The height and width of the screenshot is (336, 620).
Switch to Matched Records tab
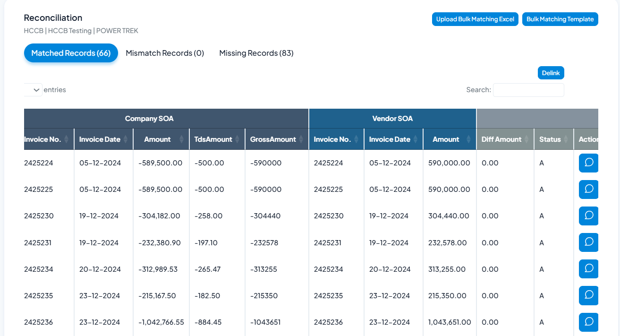[71, 53]
